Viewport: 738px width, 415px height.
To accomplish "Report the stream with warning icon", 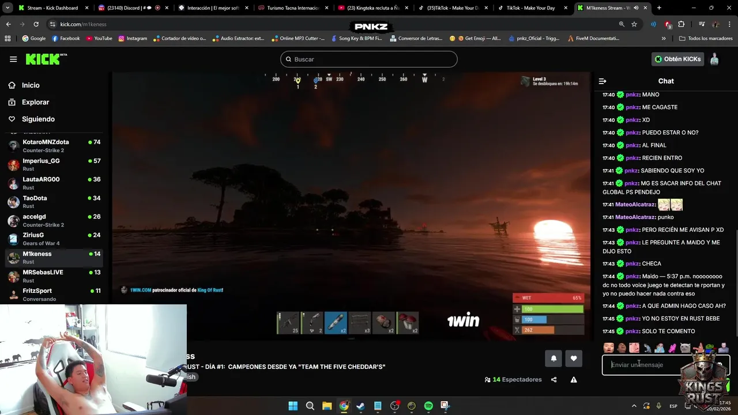I will [x=574, y=380].
